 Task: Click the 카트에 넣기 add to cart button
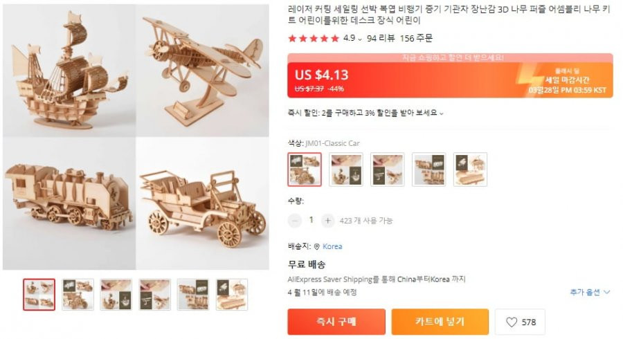click(x=440, y=322)
